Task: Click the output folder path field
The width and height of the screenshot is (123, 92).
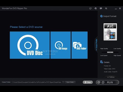Action: coord(37,82)
